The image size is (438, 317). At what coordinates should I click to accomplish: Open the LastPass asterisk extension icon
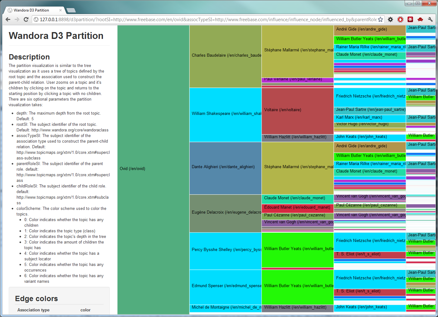point(410,19)
